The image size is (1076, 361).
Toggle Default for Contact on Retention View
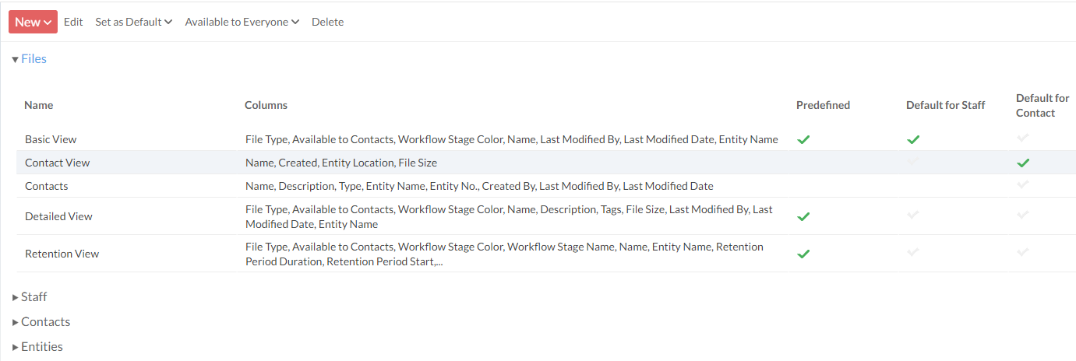coord(1023,252)
